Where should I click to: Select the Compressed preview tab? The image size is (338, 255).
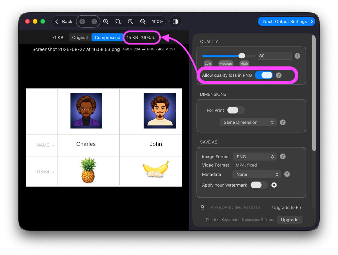point(108,37)
